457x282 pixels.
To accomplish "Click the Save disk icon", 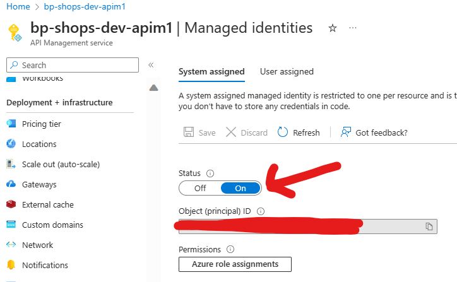I will coord(189,132).
